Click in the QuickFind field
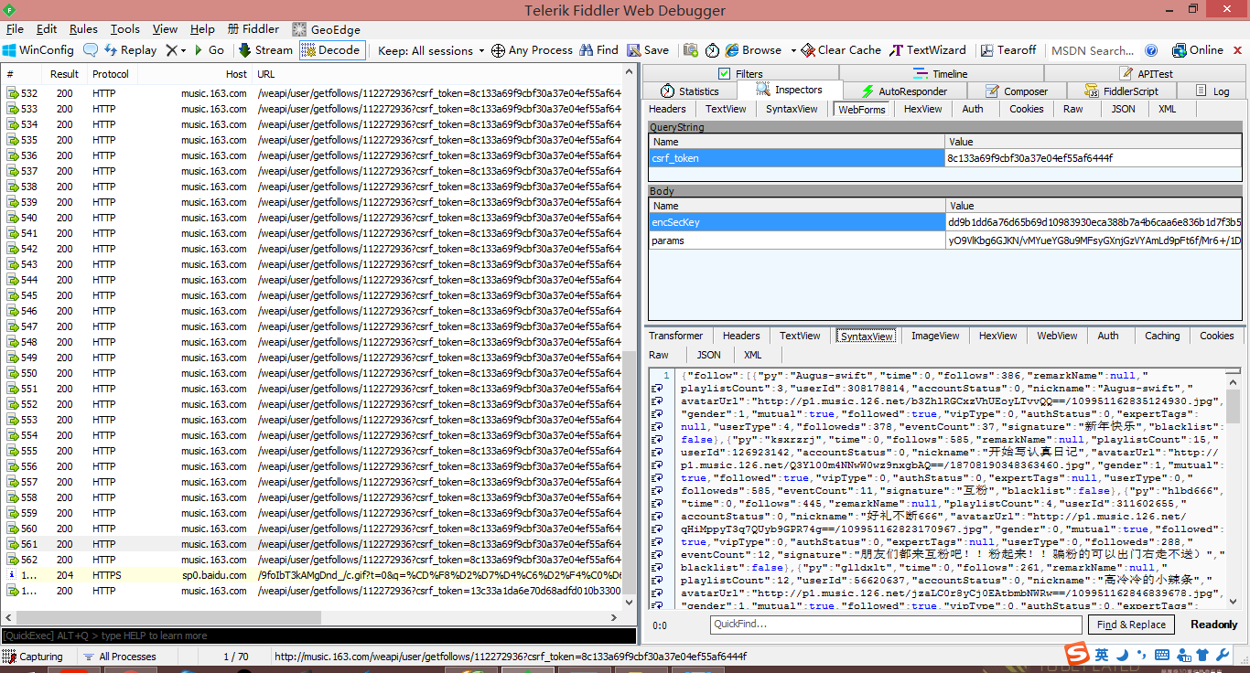The width and height of the screenshot is (1250, 673). coord(896,625)
